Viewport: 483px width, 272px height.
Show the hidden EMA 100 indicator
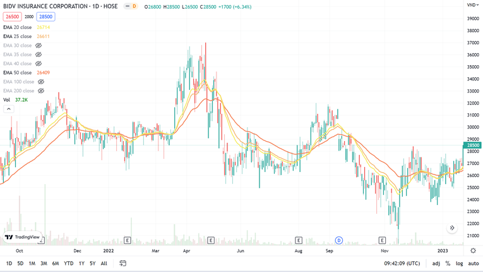[41, 82]
